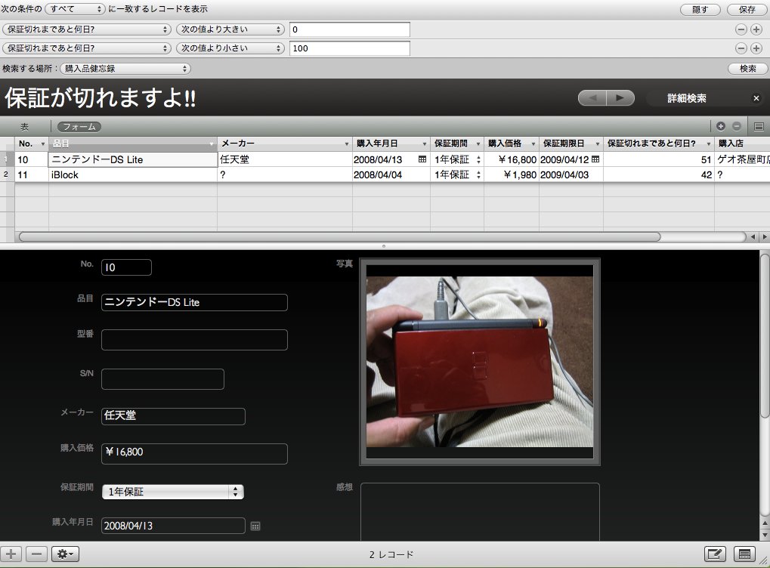Open calendar picker for 2009/04/12 cell
The height and width of the screenshot is (568, 770).
(x=595, y=159)
